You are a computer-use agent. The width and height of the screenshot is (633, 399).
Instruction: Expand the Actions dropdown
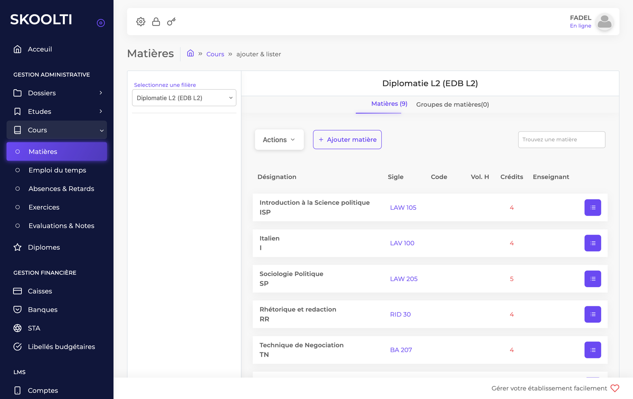point(279,139)
